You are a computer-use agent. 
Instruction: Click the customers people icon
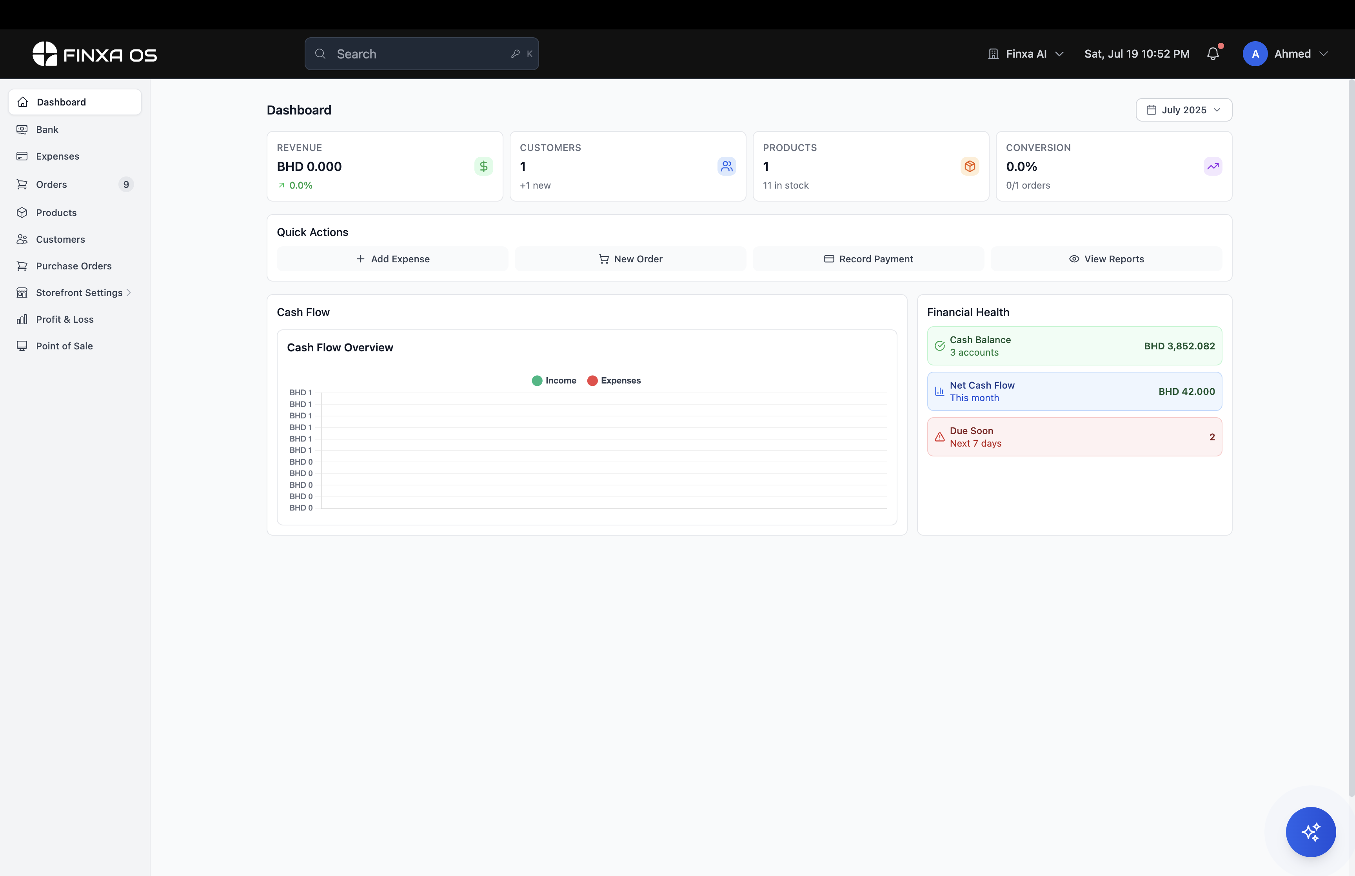pos(726,166)
